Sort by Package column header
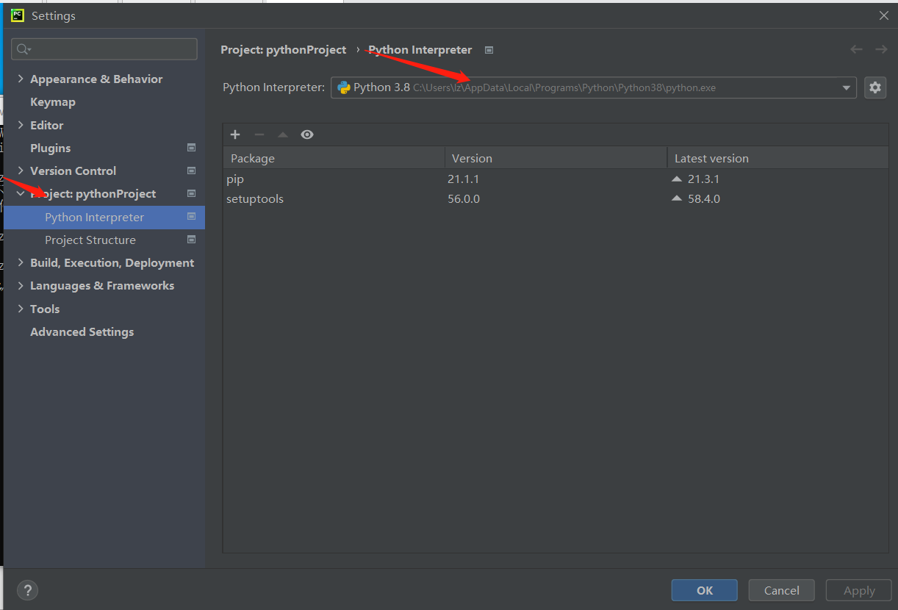This screenshot has width=898, height=610. click(334, 158)
